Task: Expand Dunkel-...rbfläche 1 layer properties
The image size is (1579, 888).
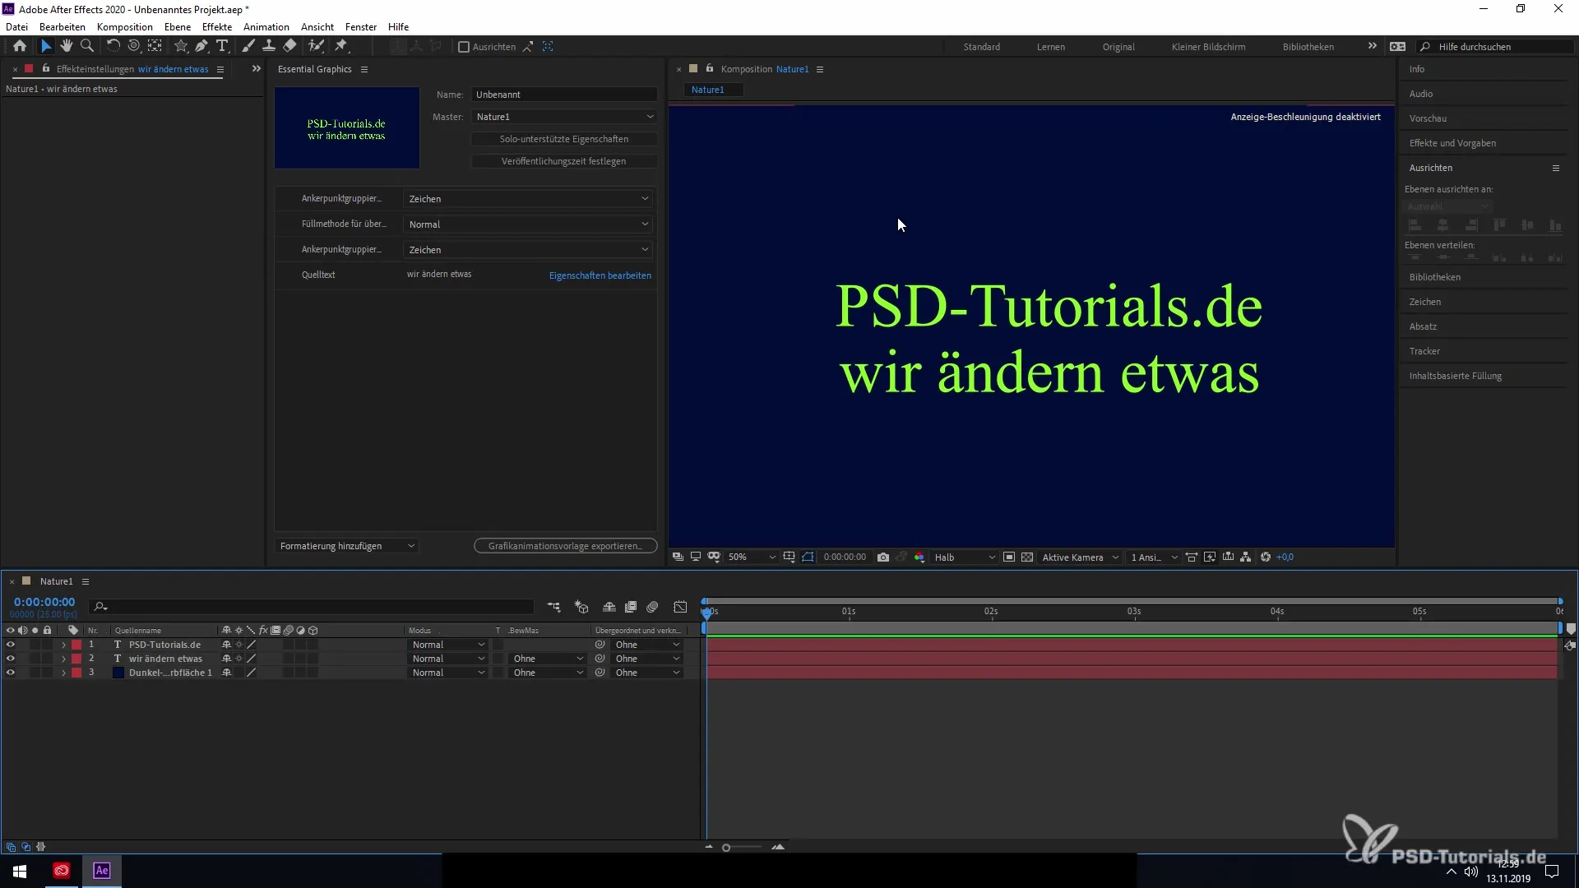Action: (x=63, y=673)
